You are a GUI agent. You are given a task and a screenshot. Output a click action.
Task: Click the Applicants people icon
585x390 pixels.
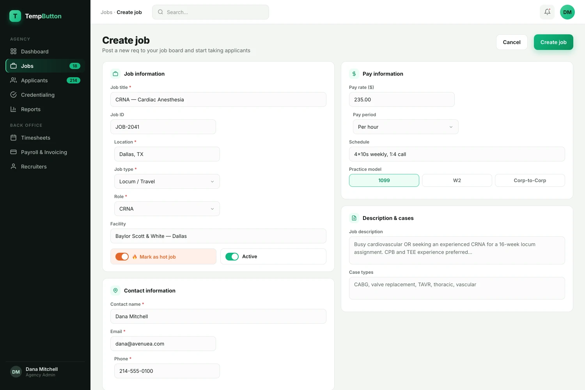(x=13, y=80)
